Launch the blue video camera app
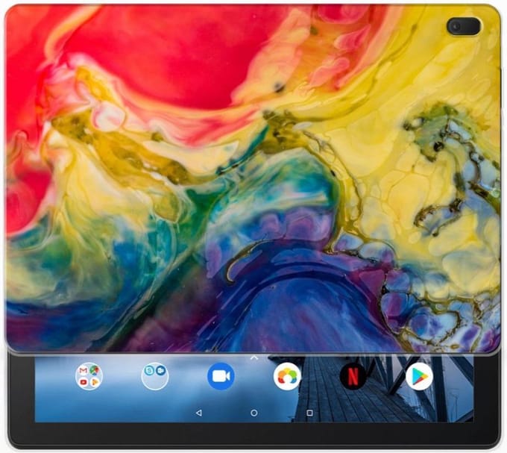The width and height of the screenshot is (507, 453). [221, 376]
